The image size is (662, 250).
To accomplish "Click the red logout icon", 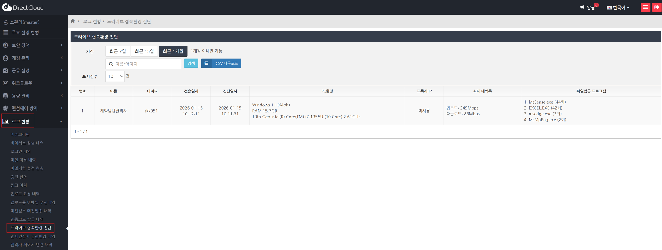I will tap(657, 7).
